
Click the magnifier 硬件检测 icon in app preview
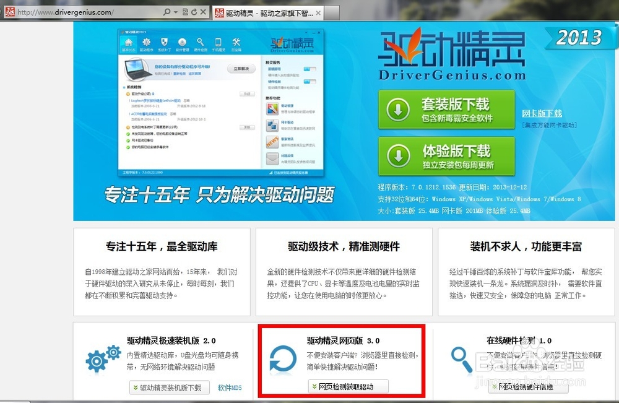[200, 42]
